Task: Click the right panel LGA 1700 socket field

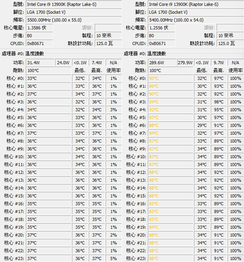Action: click(x=196, y=12)
